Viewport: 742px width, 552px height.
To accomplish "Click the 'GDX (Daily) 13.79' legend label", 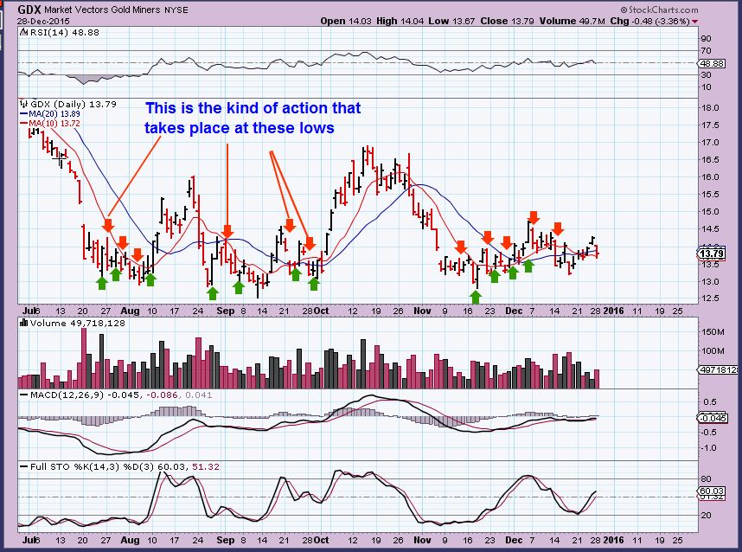I will pos(73,104).
